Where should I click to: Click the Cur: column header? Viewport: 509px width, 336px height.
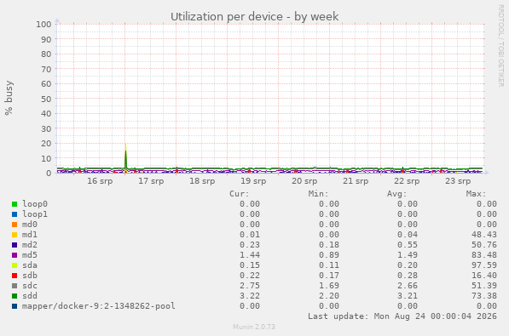[x=240, y=194]
